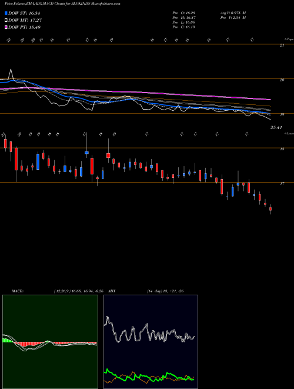Click the 19 price axis label
This screenshot has height=389, width=294.
pos(282,114)
